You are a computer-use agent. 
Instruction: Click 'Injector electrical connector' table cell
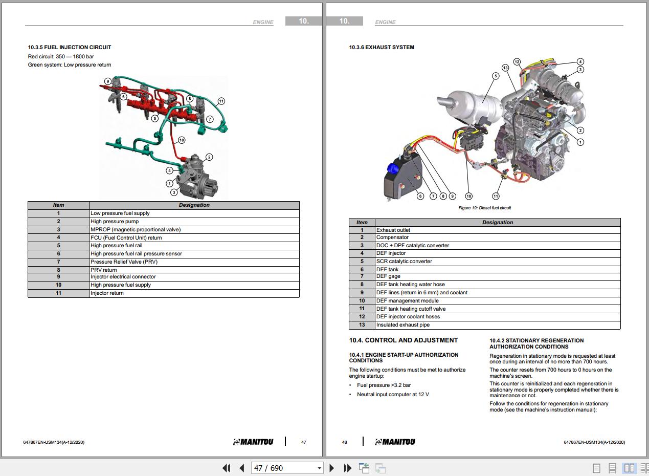tap(194, 276)
